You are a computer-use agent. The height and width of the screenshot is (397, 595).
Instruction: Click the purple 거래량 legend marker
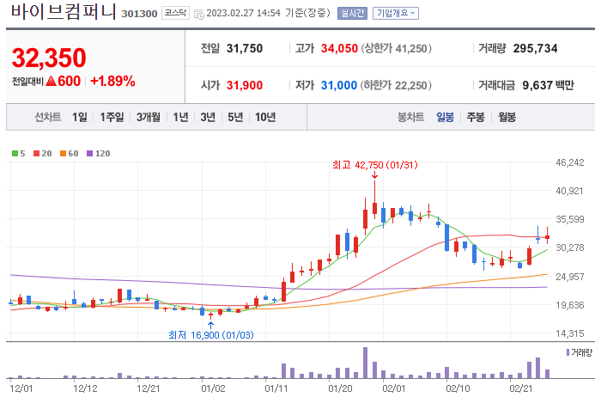[568, 352]
